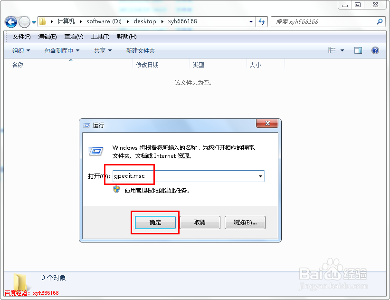Image resolution: width=390 pixels, height=300 pixels.
Task: Refresh the folder with the refresh icon
Action: (262, 21)
